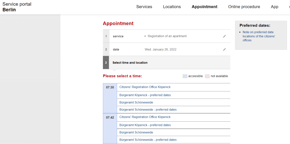Choose 07:42 Bürgeramt Schöneweide preferred dates

pos(148,140)
